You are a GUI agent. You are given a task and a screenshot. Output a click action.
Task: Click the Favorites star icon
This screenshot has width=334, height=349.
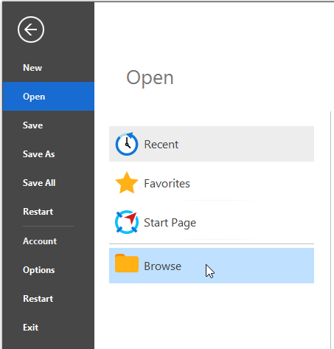[x=127, y=183]
